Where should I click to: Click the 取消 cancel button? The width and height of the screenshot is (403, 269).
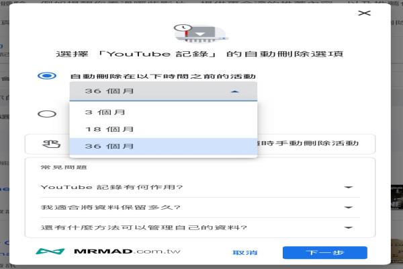[245, 253]
